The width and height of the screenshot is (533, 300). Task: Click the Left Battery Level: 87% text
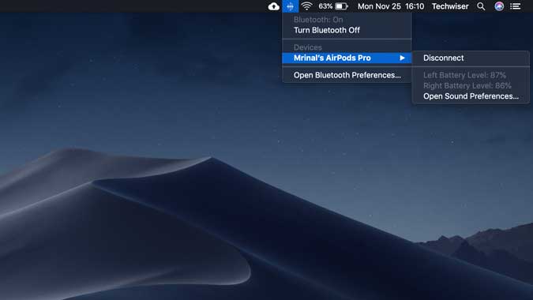pyautogui.click(x=464, y=75)
